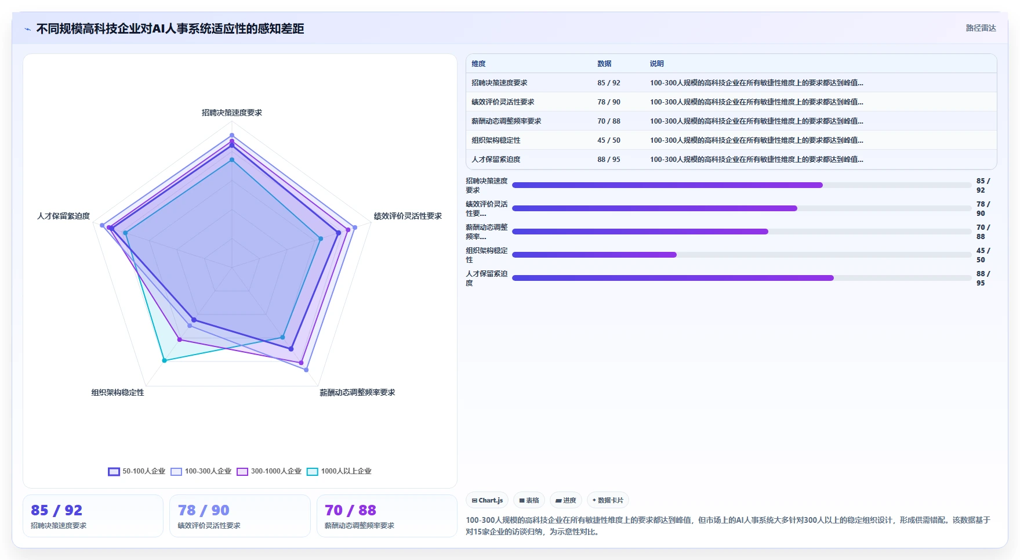The image size is (1020, 560).
Task: Click the 说明 column header
Action: click(x=656, y=64)
